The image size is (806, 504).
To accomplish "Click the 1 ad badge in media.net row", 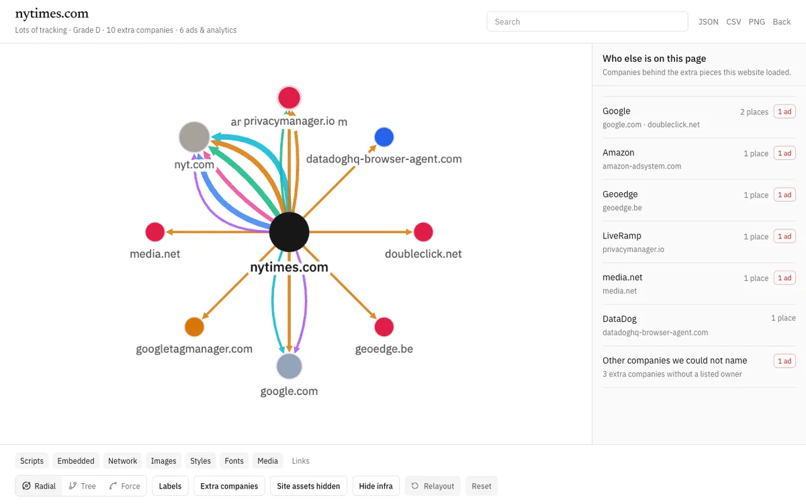I will [785, 278].
